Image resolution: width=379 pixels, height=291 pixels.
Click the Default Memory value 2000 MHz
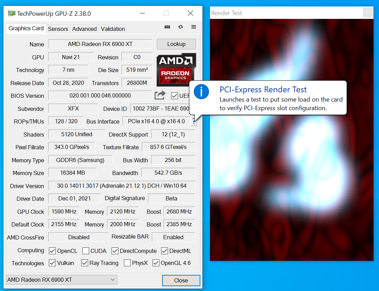coord(123,224)
